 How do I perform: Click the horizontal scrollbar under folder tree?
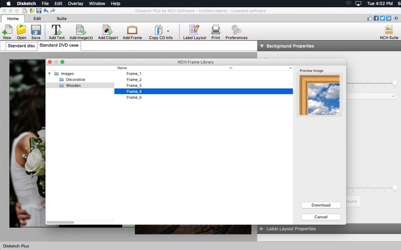[x=60, y=223]
